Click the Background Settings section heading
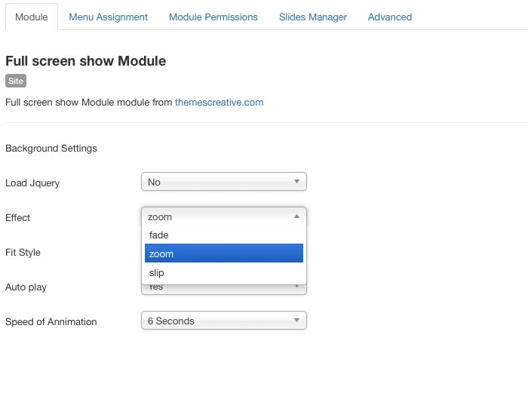The height and width of the screenshot is (396, 528). (x=51, y=148)
